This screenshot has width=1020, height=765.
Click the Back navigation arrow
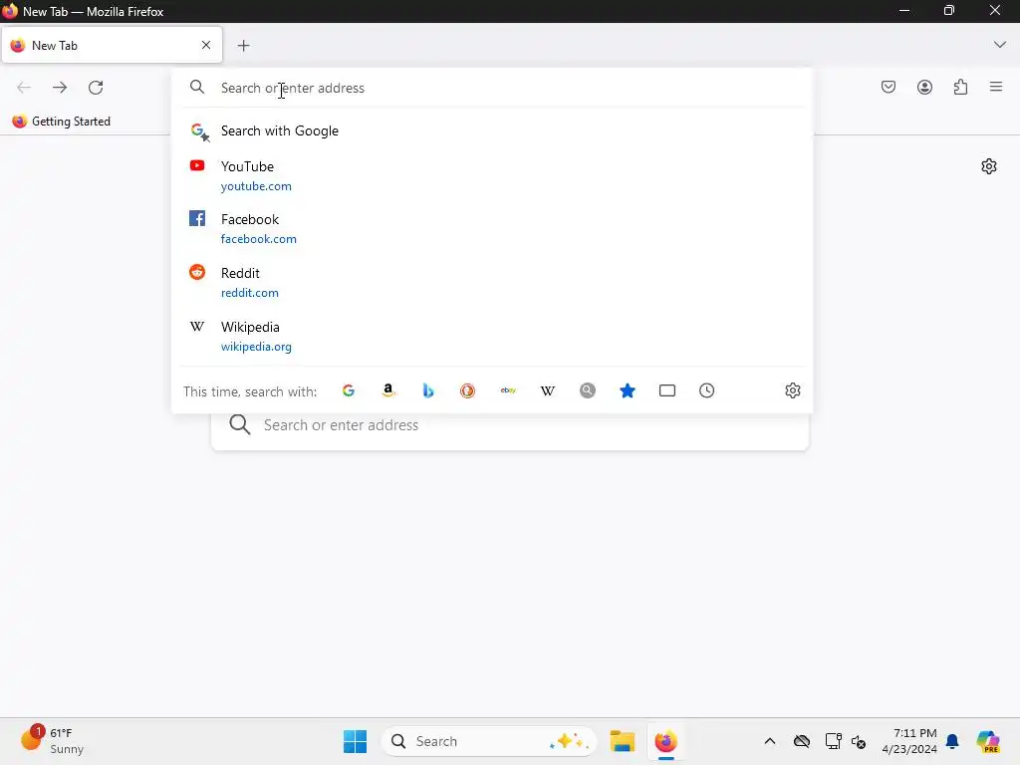tap(24, 88)
